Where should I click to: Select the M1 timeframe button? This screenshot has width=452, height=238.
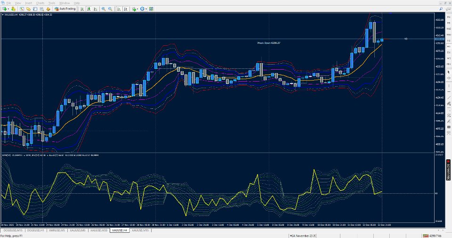pyautogui.click(x=449, y=17)
